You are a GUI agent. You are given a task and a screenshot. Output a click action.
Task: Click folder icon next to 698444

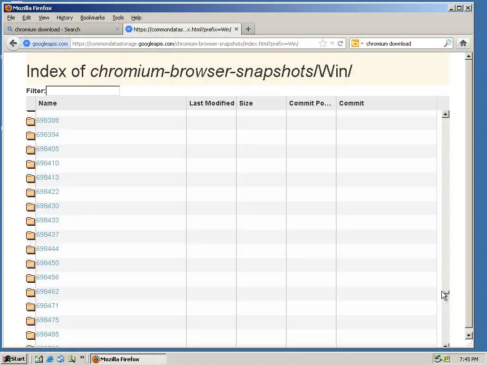point(30,250)
